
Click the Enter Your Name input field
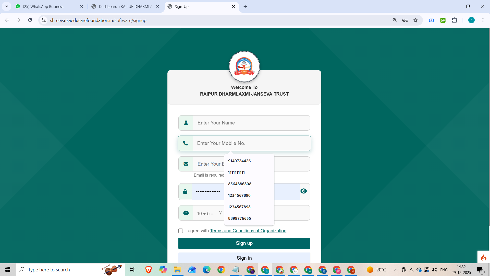click(251, 123)
